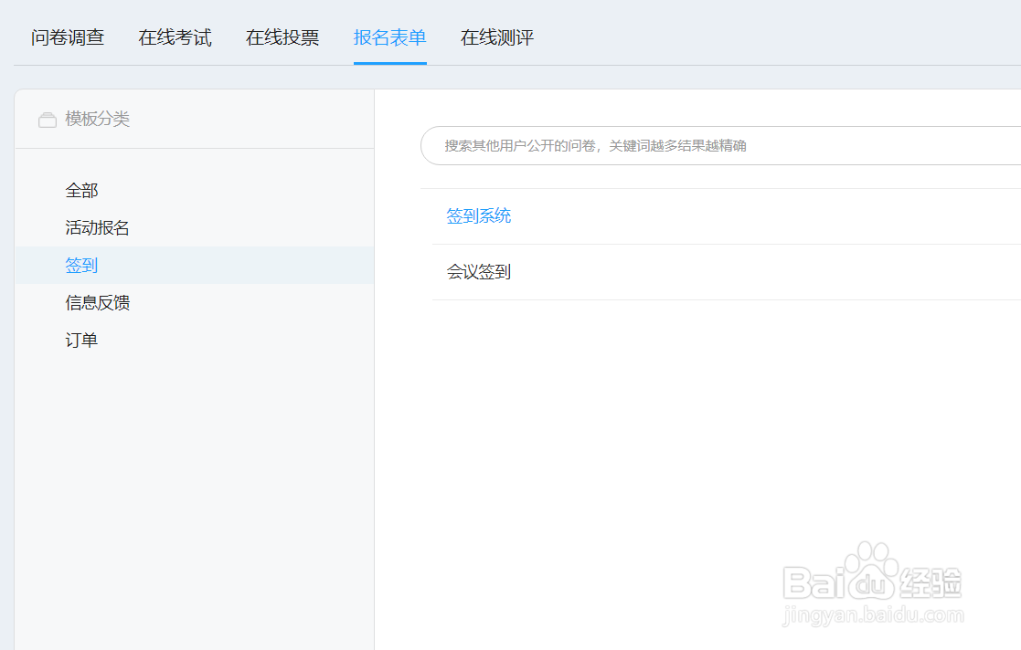Focus the questionnaire search box
The height and width of the screenshot is (650, 1021).
coord(721,146)
